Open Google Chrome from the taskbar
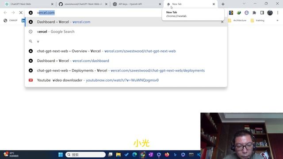The height and width of the screenshot is (159, 283). point(142,155)
